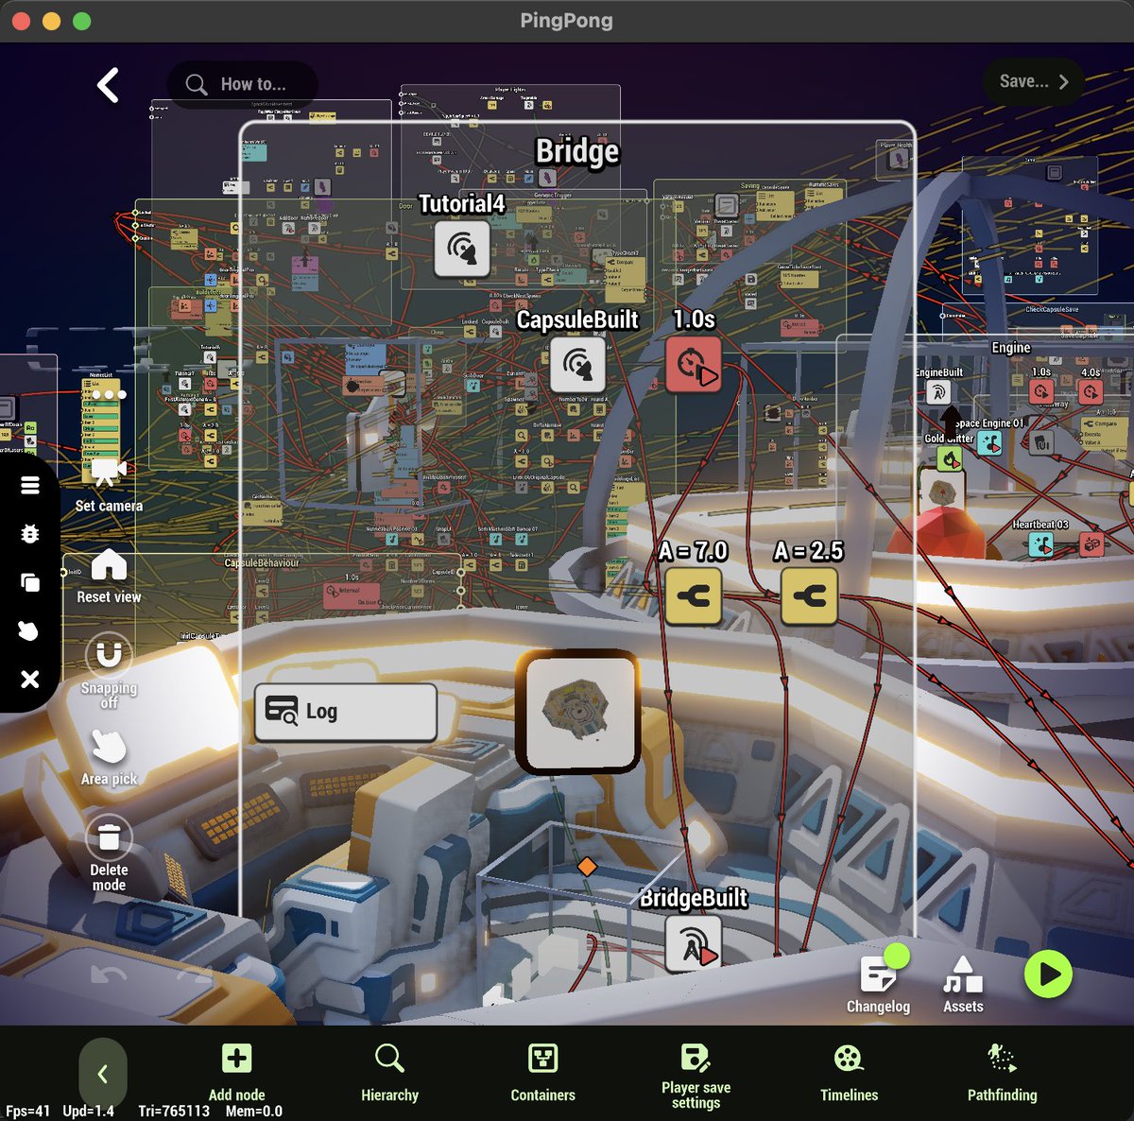1134x1121 pixels.
Task: Select the Engine 1.0s timer node
Action: 1041,392
